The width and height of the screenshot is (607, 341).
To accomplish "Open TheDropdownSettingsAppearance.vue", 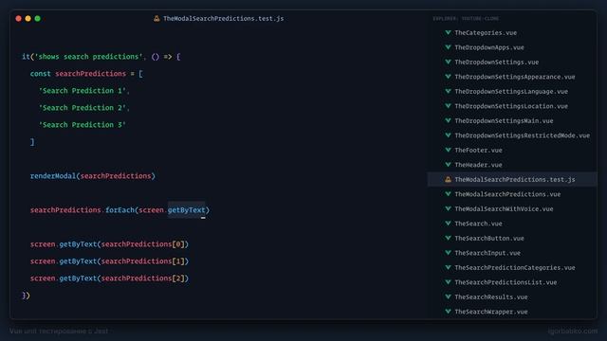I will 515,77.
